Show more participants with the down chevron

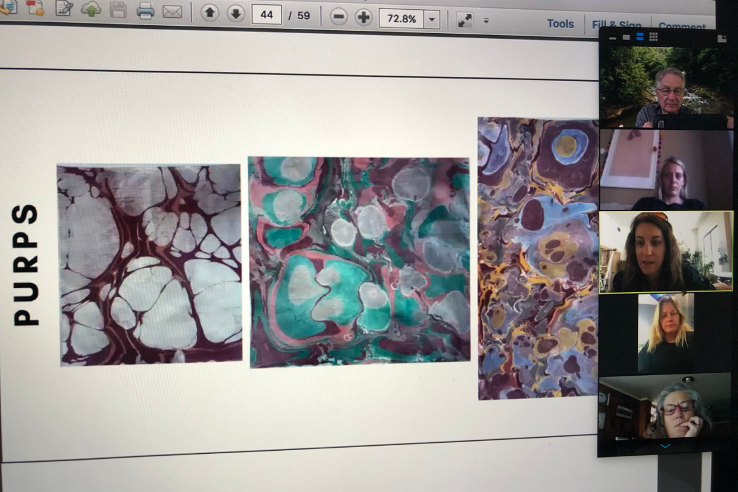pos(665,446)
